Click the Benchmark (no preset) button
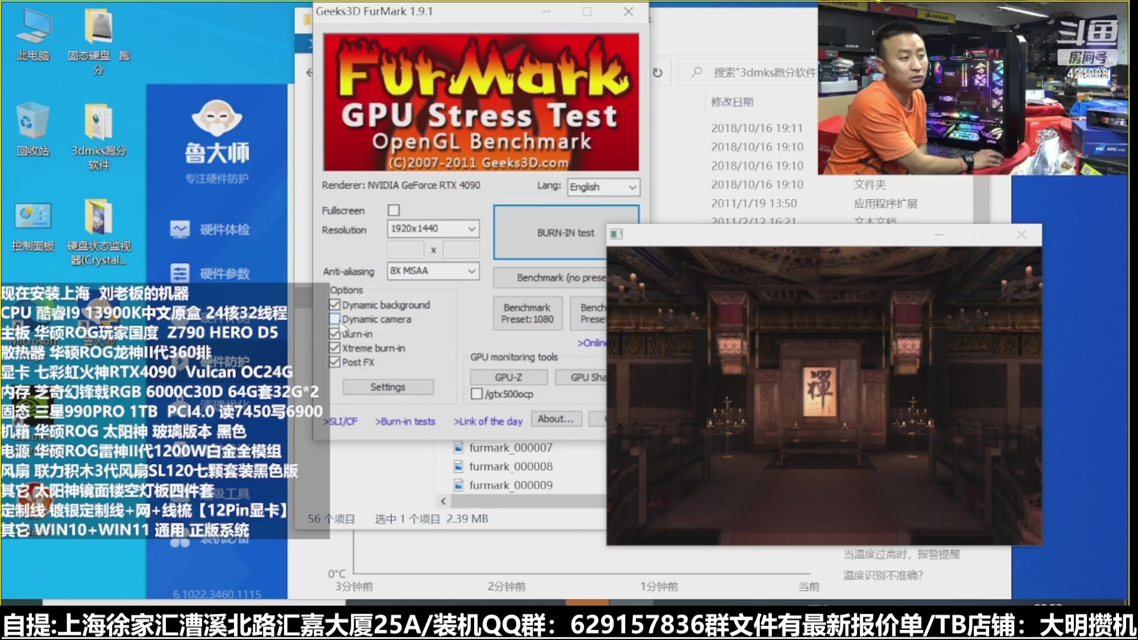 [x=550, y=277]
